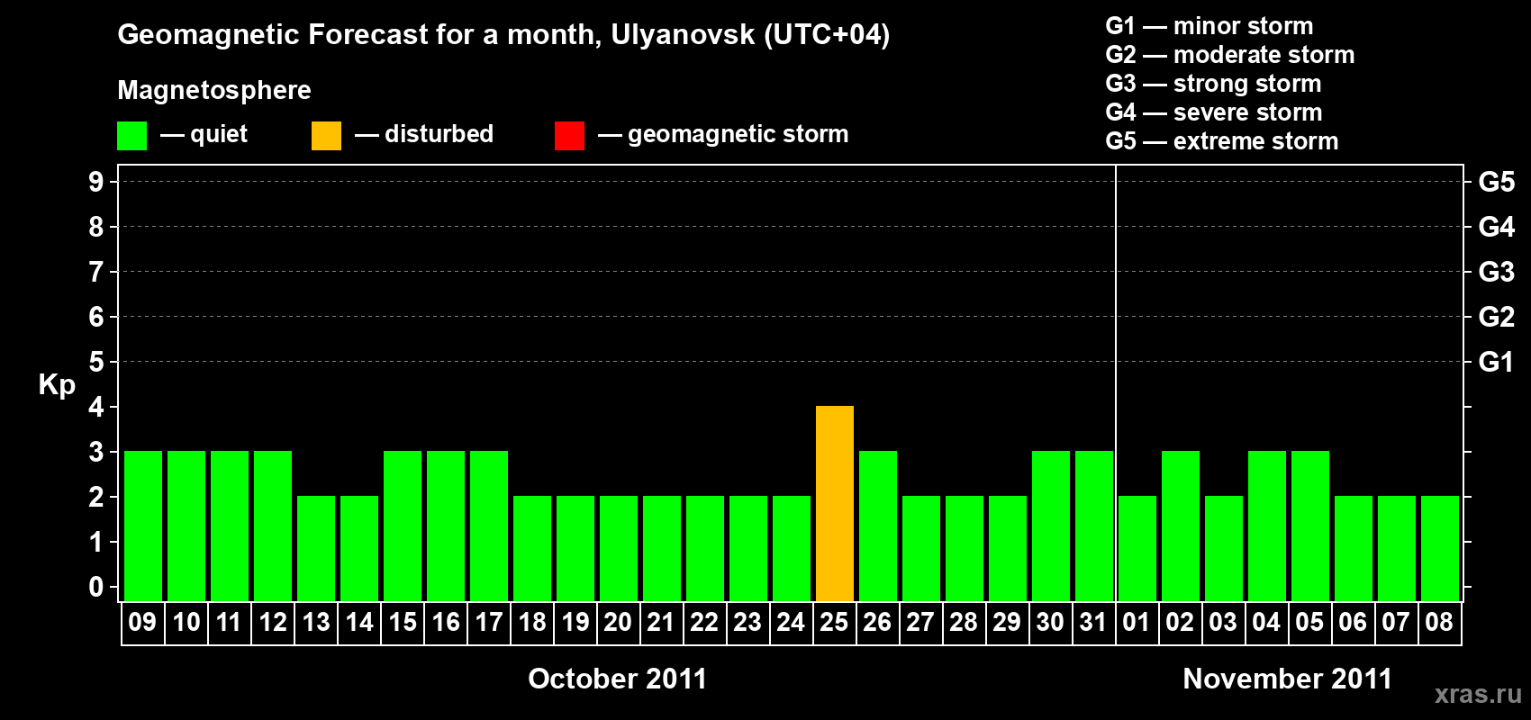The height and width of the screenshot is (720, 1531).
Task: Click the Geomagnetic Forecast chart title
Action: 503,35
